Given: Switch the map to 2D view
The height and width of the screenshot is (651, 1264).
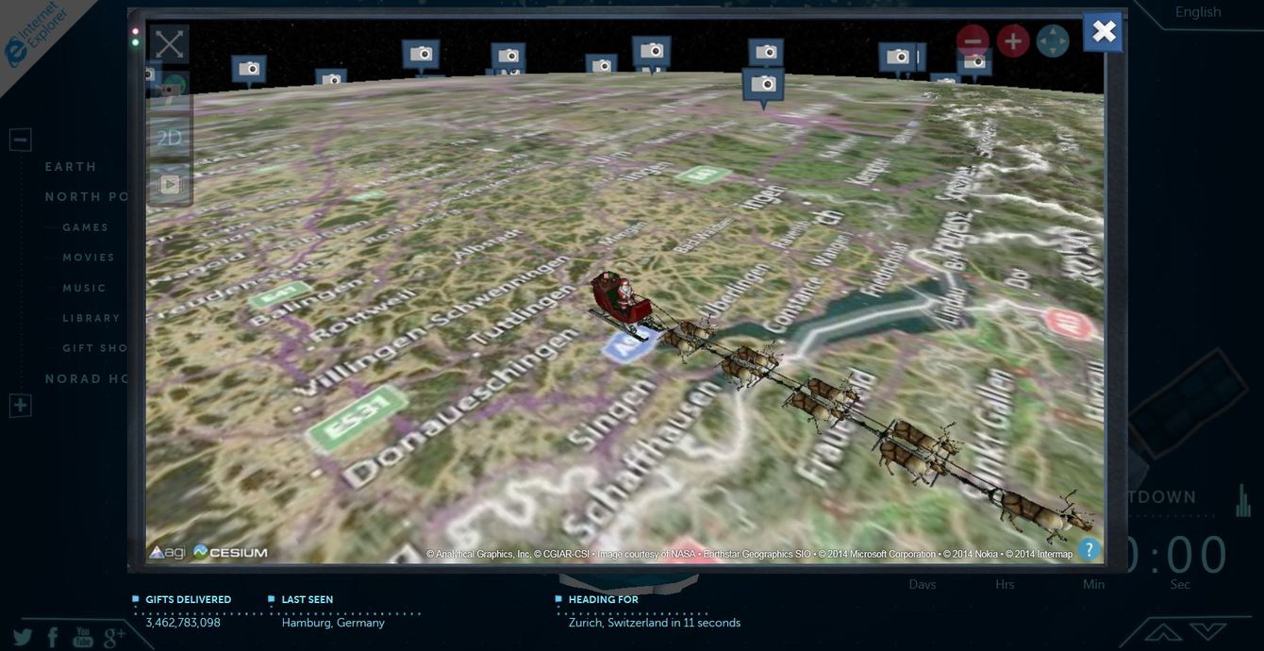Looking at the screenshot, I should (x=170, y=139).
